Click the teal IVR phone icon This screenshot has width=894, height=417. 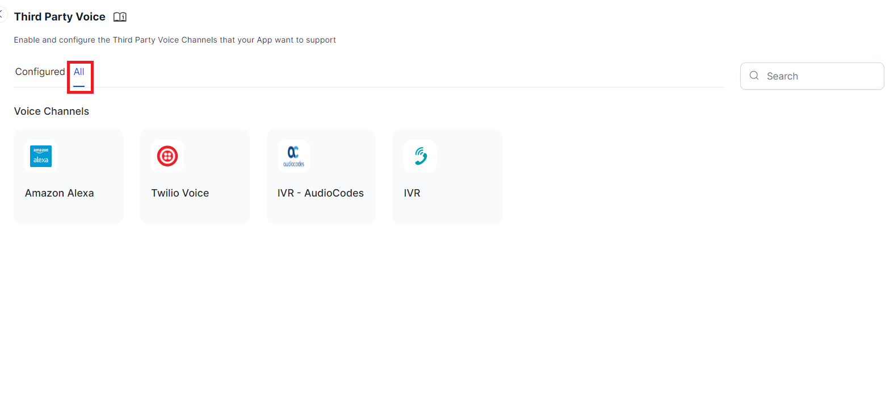pyautogui.click(x=420, y=156)
